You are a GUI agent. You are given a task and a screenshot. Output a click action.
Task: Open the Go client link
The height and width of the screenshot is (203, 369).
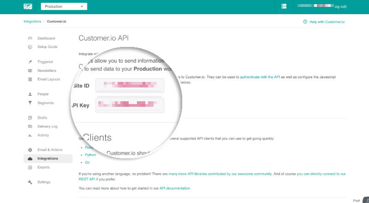point(87,162)
